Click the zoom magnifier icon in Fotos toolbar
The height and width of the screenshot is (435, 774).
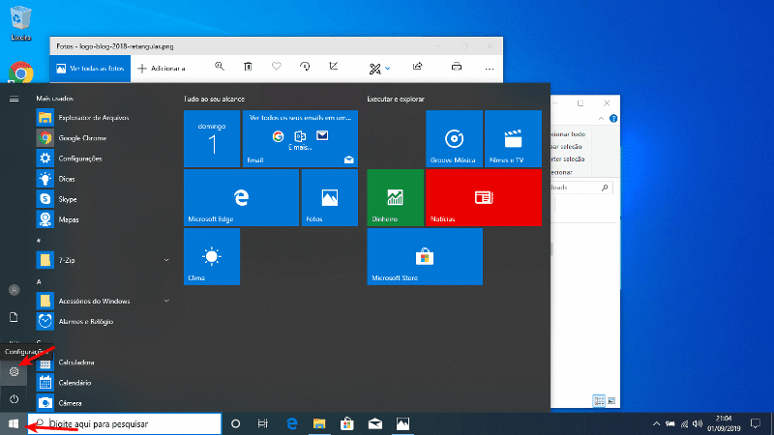220,67
